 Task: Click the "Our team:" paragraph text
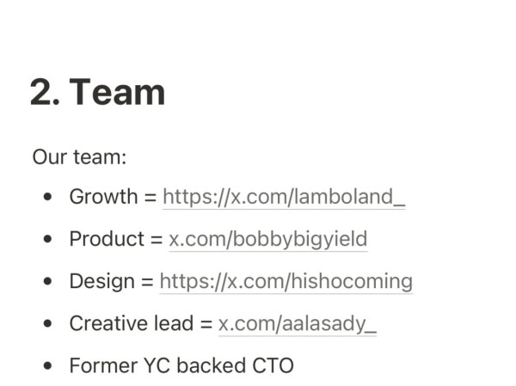point(79,157)
